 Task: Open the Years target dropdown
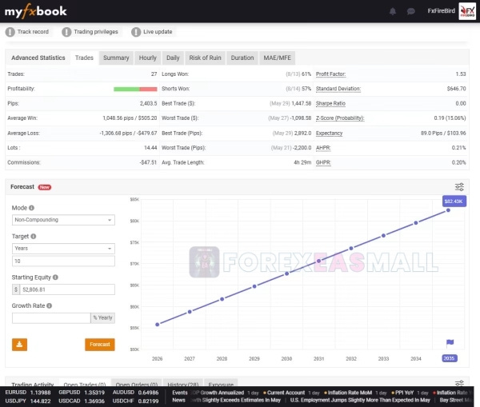(62, 249)
